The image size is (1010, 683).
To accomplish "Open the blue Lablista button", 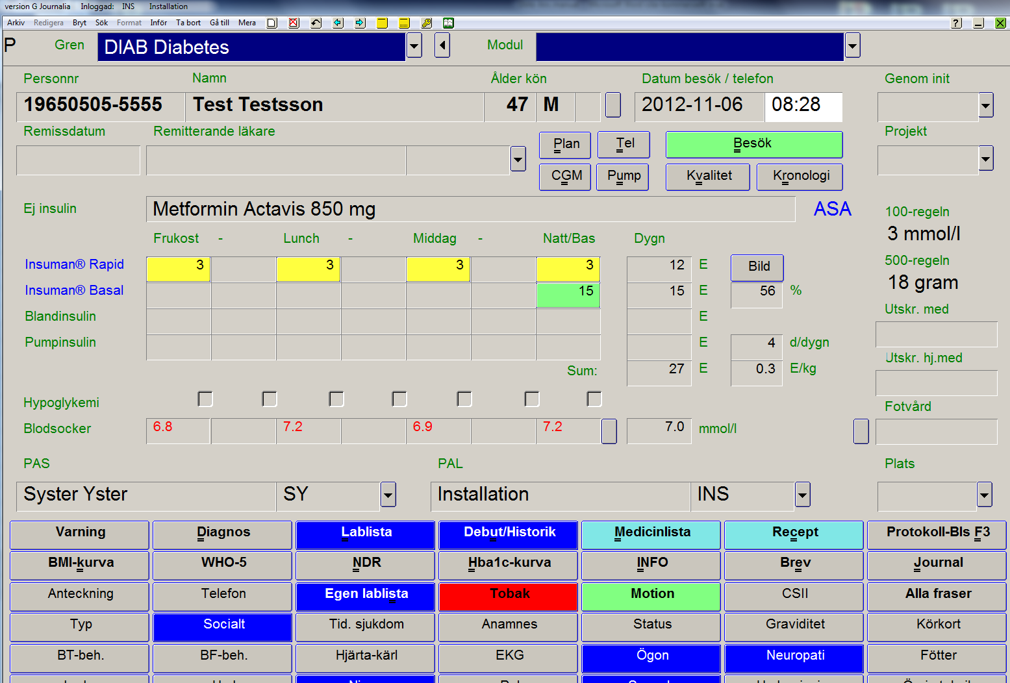I will (x=366, y=534).
